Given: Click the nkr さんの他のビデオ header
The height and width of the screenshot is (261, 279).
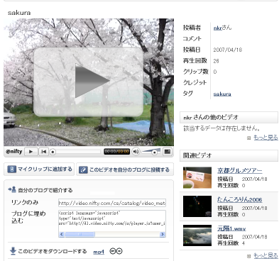Looking at the screenshot, I should (229, 117).
